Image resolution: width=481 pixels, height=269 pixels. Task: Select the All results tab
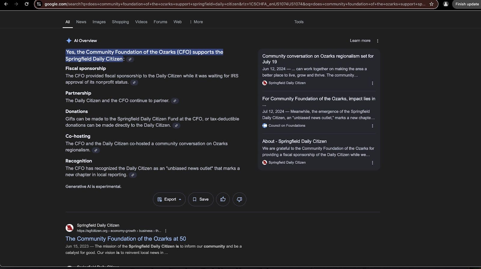(x=68, y=22)
